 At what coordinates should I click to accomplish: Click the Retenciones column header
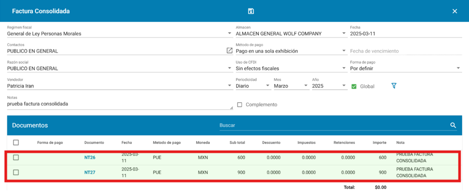tap(344, 143)
